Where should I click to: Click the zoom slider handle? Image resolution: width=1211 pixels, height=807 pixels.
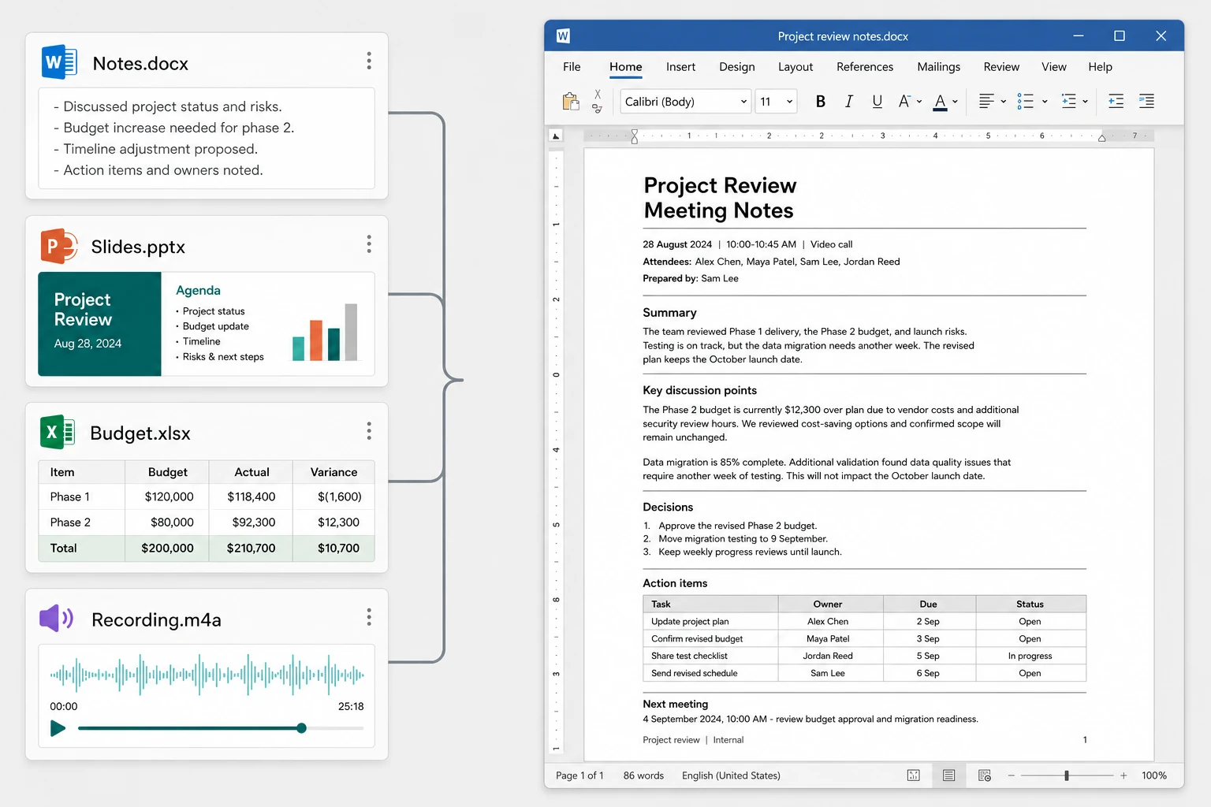pos(1067,775)
